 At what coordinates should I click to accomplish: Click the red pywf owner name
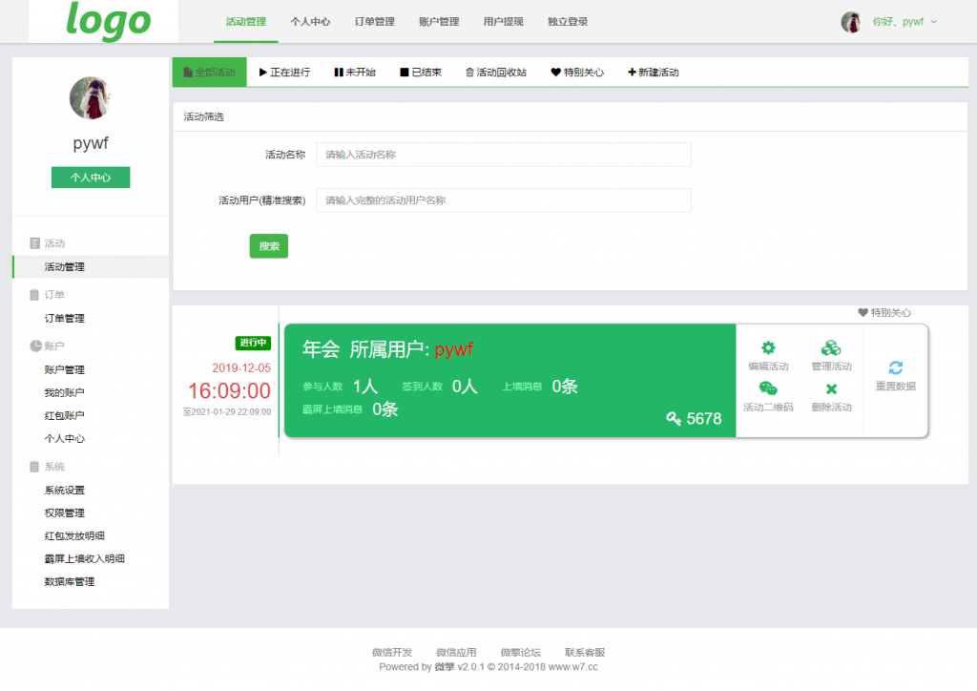[454, 349]
